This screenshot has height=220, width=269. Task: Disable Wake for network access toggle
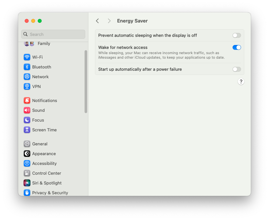[237, 48]
